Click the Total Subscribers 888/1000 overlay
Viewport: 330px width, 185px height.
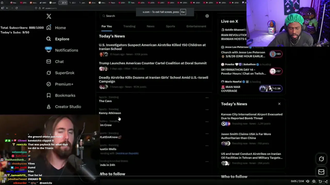click(22, 28)
